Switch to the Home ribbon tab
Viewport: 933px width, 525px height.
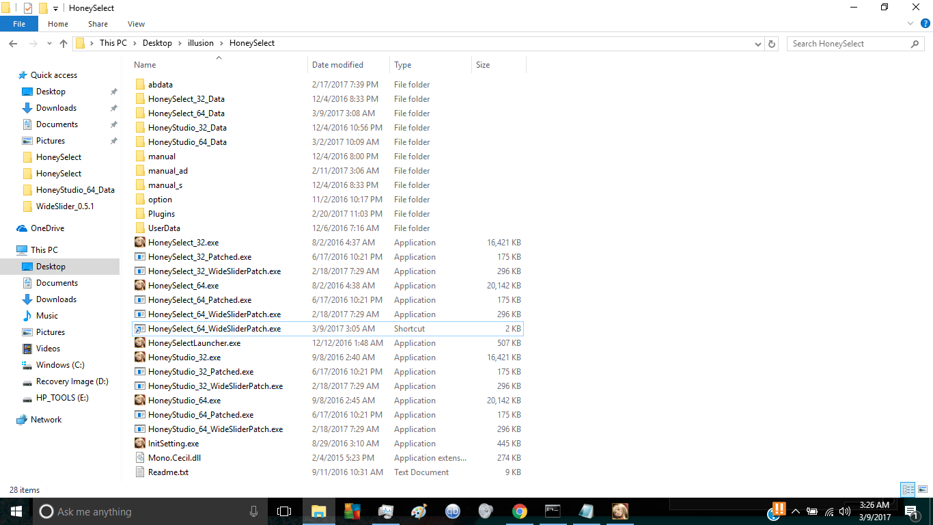click(x=58, y=24)
